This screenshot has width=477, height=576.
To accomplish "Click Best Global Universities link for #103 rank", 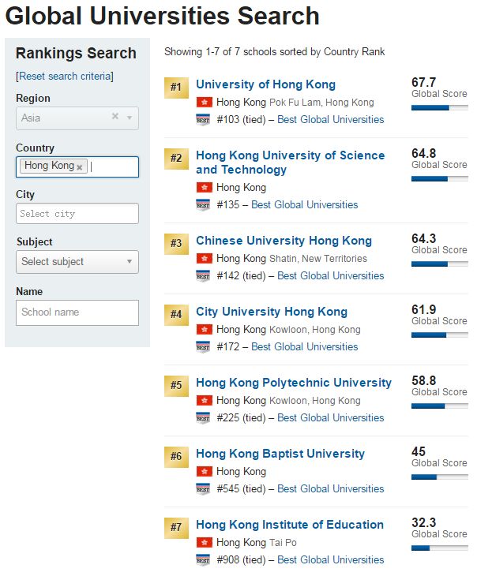I will [330, 119].
